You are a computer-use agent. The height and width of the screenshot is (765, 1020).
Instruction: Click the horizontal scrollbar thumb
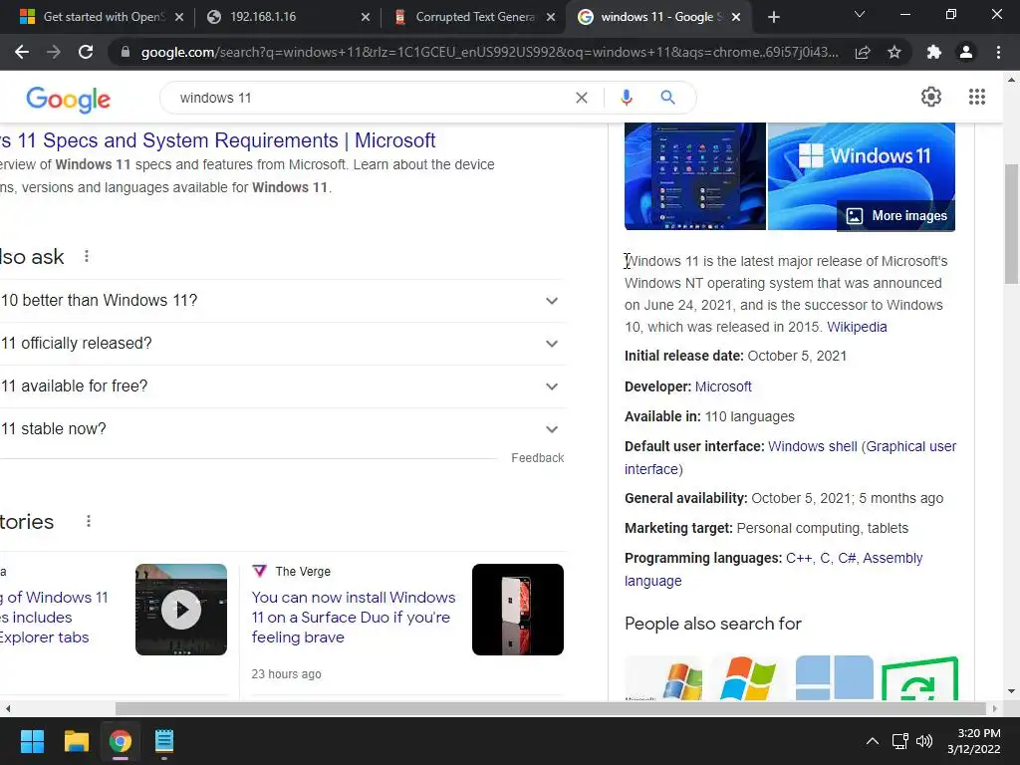tap(550, 708)
